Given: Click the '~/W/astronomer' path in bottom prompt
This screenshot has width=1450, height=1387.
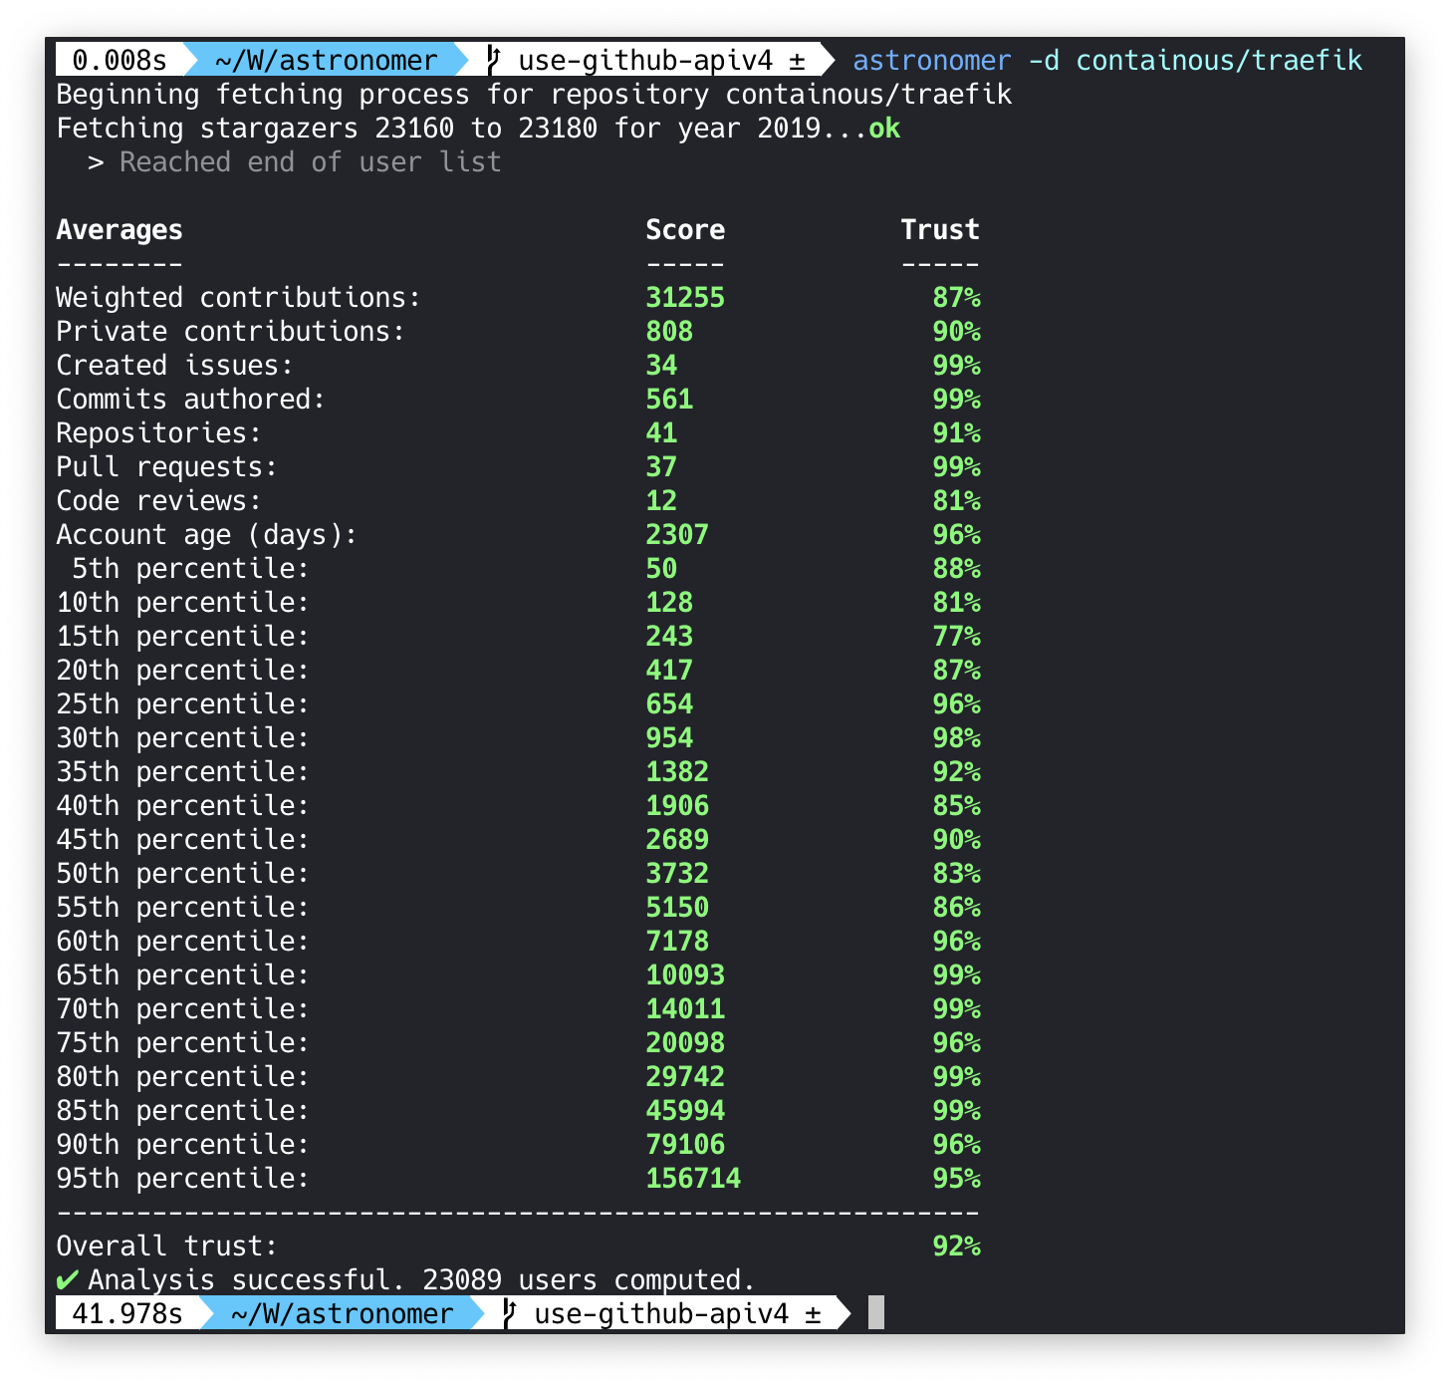Looking at the screenshot, I should [x=343, y=1313].
